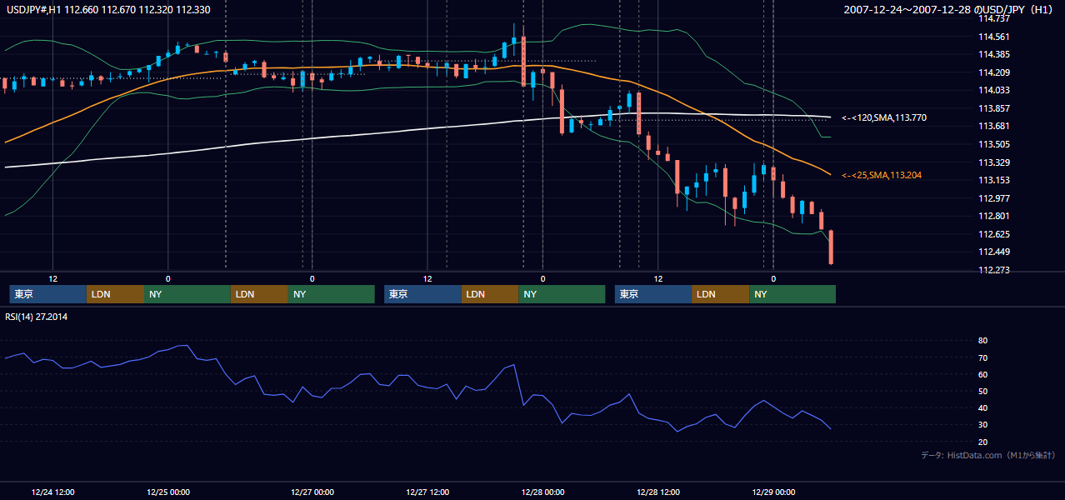Click RSI scale value 50
The image size is (1065, 500).
[983, 391]
